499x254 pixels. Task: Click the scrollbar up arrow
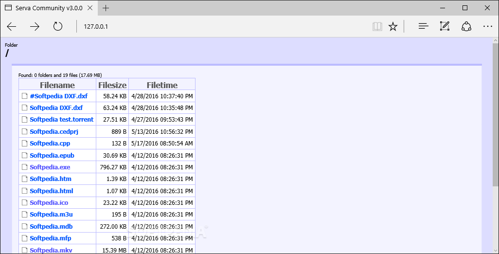coord(496,40)
